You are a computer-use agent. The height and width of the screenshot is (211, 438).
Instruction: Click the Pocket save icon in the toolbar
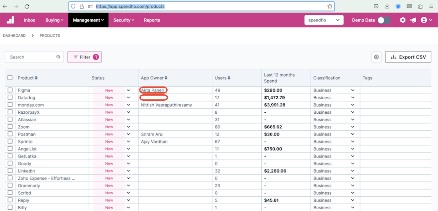(376, 6)
